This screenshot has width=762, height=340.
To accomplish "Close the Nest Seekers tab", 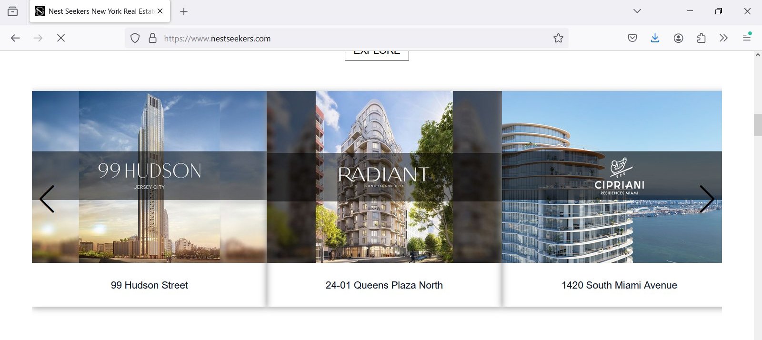I will (x=160, y=11).
